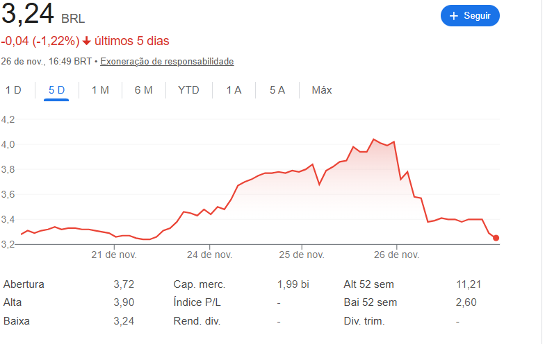Click the red endpoint dot on chart
Screen dimensions: 545x344
496,238
